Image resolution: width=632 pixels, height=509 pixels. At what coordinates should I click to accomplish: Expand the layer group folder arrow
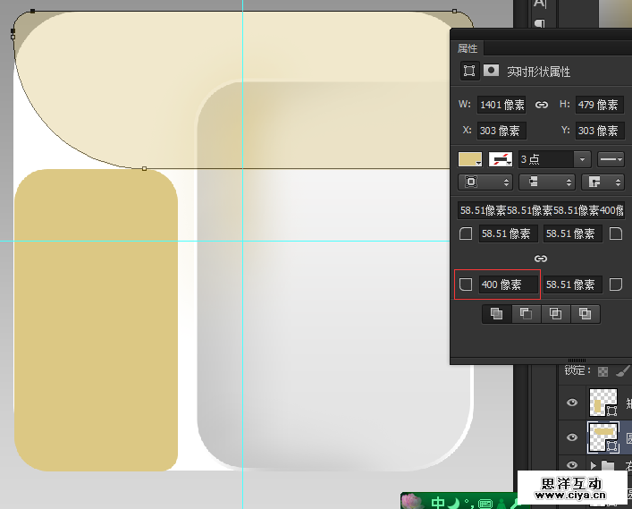click(x=593, y=464)
